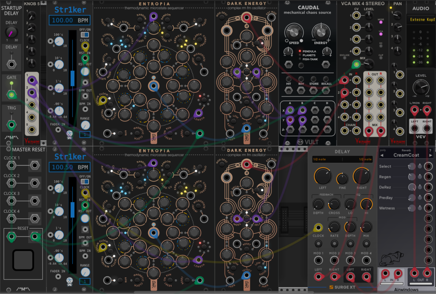Flip the OFF/ON switch on the 100.00 BPM Str1ker
Image resolution: width=436 pixels, height=294 pixels.
pyautogui.click(x=85, y=35)
